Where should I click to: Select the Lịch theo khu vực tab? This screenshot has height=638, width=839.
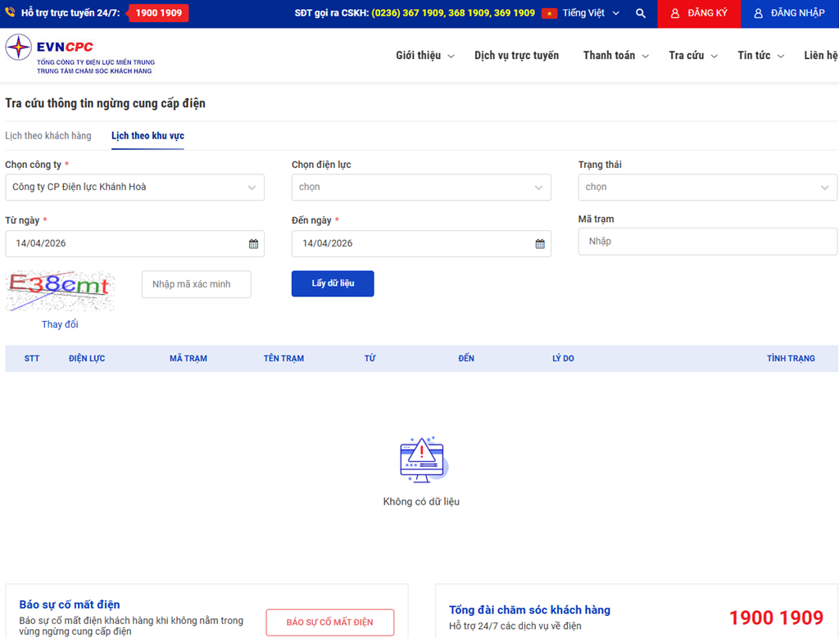[147, 136]
